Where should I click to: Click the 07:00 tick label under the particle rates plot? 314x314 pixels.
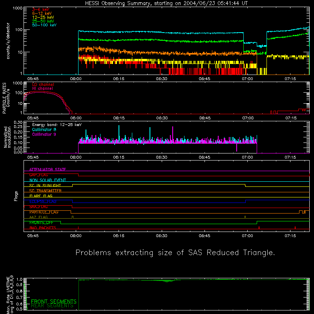pyautogui.click(x=248, y=118)
